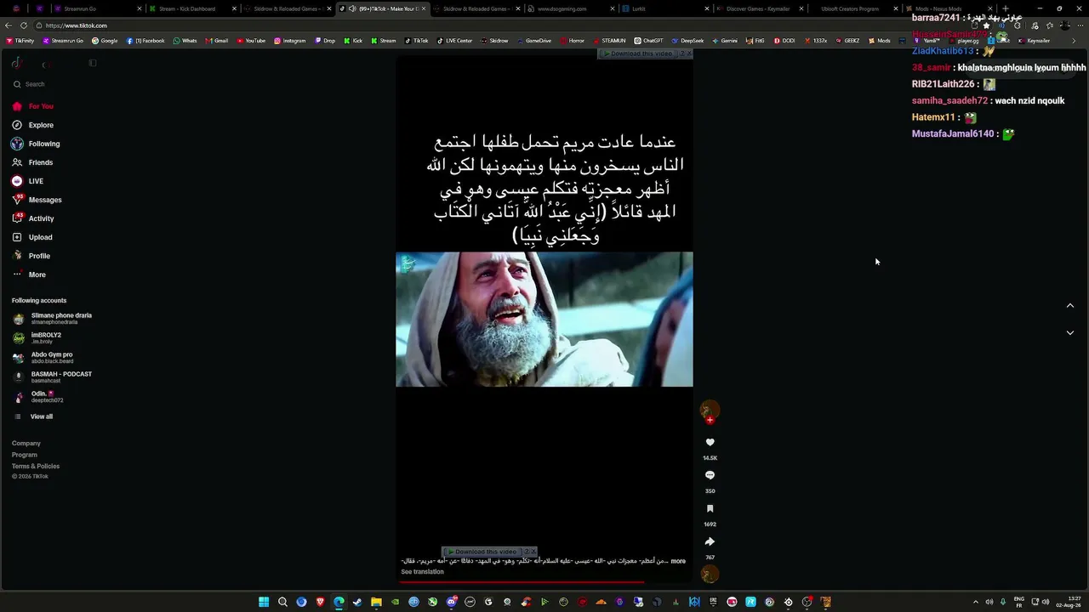Open the Friends page
This screenshot has height=612, width=1089.
(32, 162)
